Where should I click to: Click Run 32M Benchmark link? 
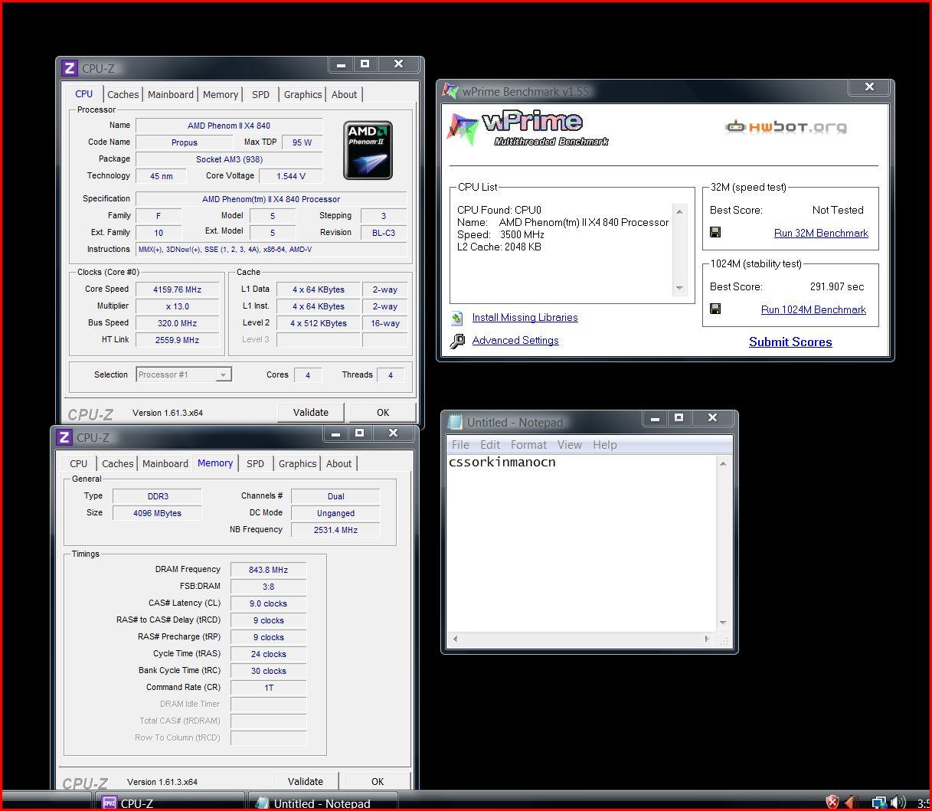click(821, 233)
